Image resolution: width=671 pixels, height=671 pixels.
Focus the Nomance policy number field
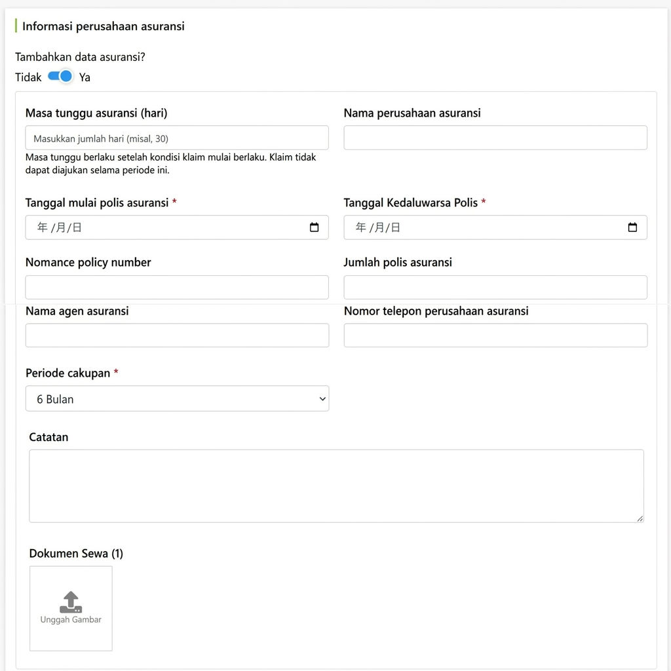[x=177, y=287]
